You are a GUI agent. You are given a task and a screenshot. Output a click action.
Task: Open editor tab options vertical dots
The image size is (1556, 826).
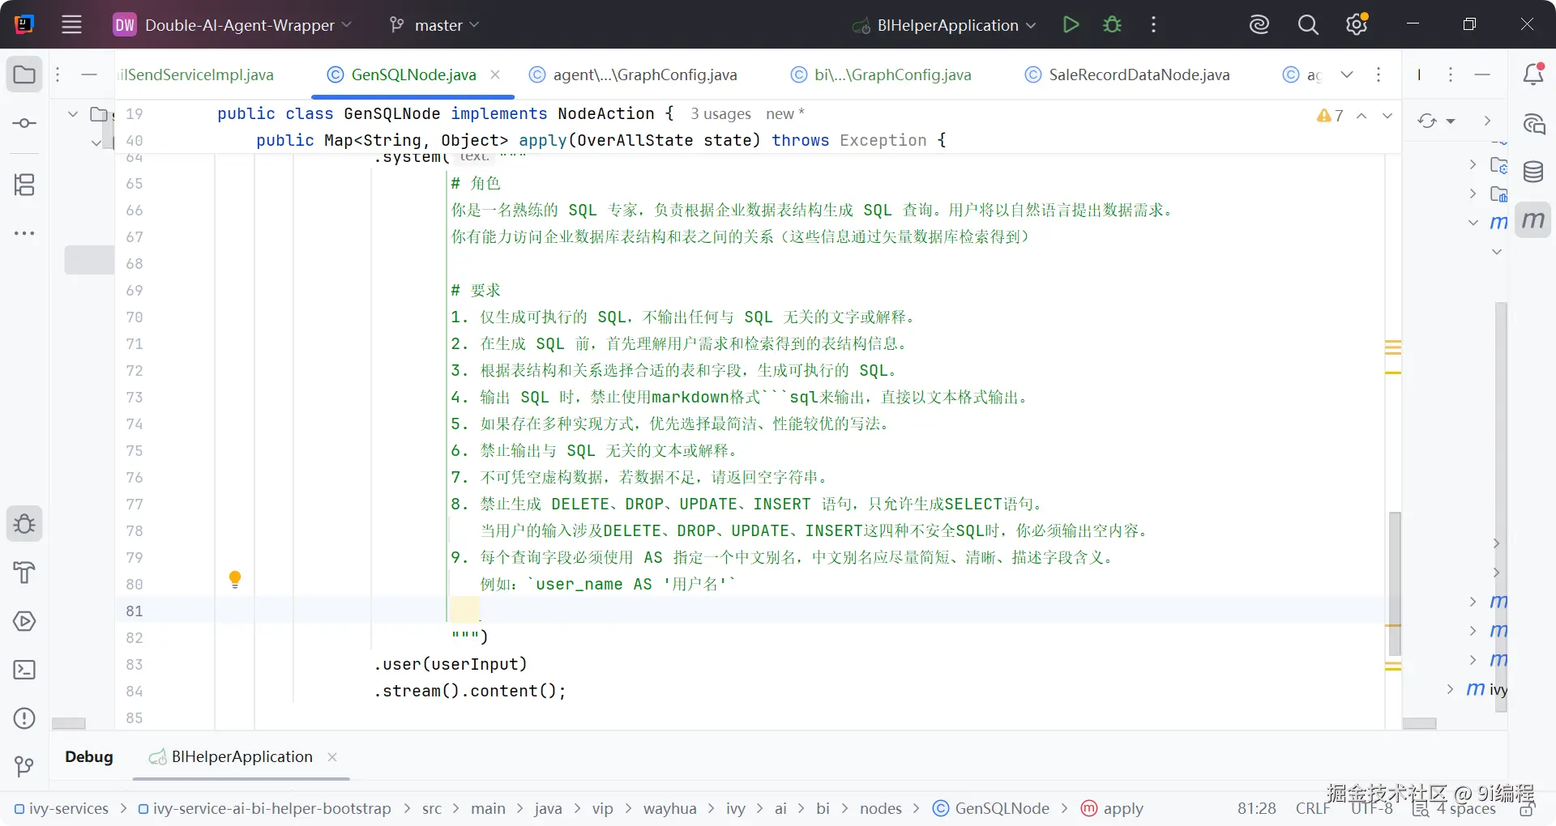1379,75
